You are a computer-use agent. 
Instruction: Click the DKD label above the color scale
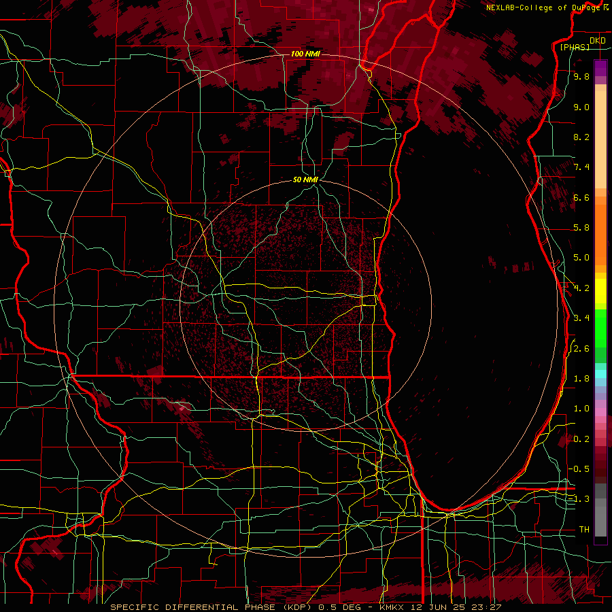coord(597,41)
